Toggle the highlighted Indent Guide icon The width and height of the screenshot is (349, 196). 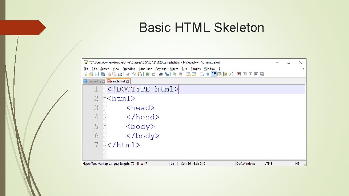coord(214,74)
